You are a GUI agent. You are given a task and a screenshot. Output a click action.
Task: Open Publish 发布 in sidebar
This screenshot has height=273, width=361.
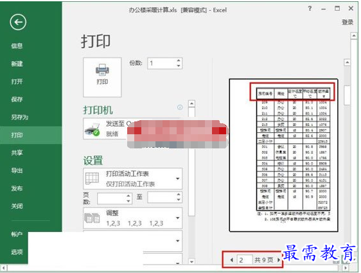[x=17, y=188]
